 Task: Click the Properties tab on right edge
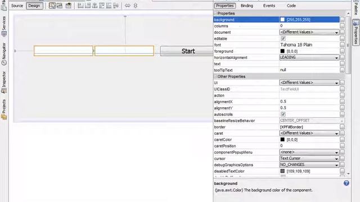[355, 33]
